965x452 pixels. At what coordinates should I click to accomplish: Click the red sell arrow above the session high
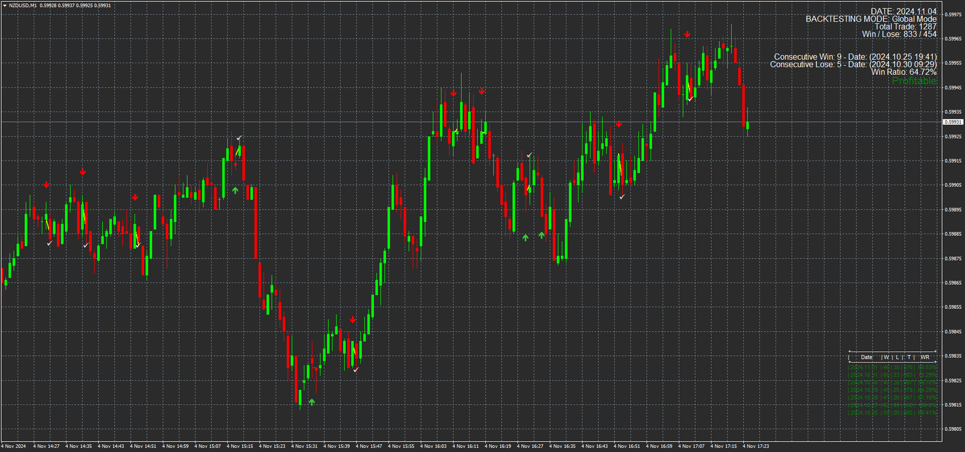pos(687,35)
